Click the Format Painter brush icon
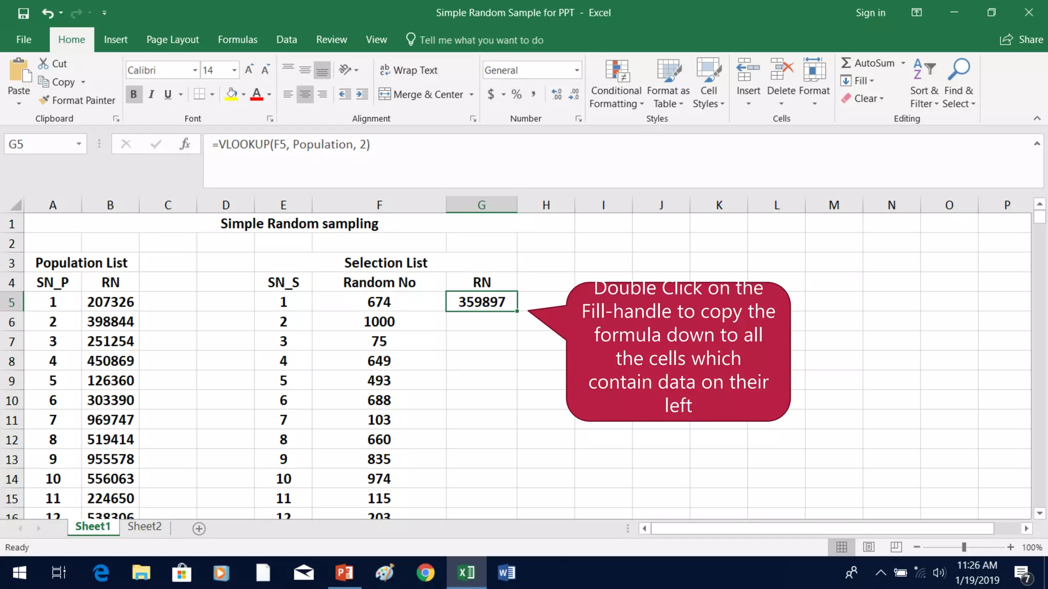This screenshot has width=1048, height=589. 44,100
